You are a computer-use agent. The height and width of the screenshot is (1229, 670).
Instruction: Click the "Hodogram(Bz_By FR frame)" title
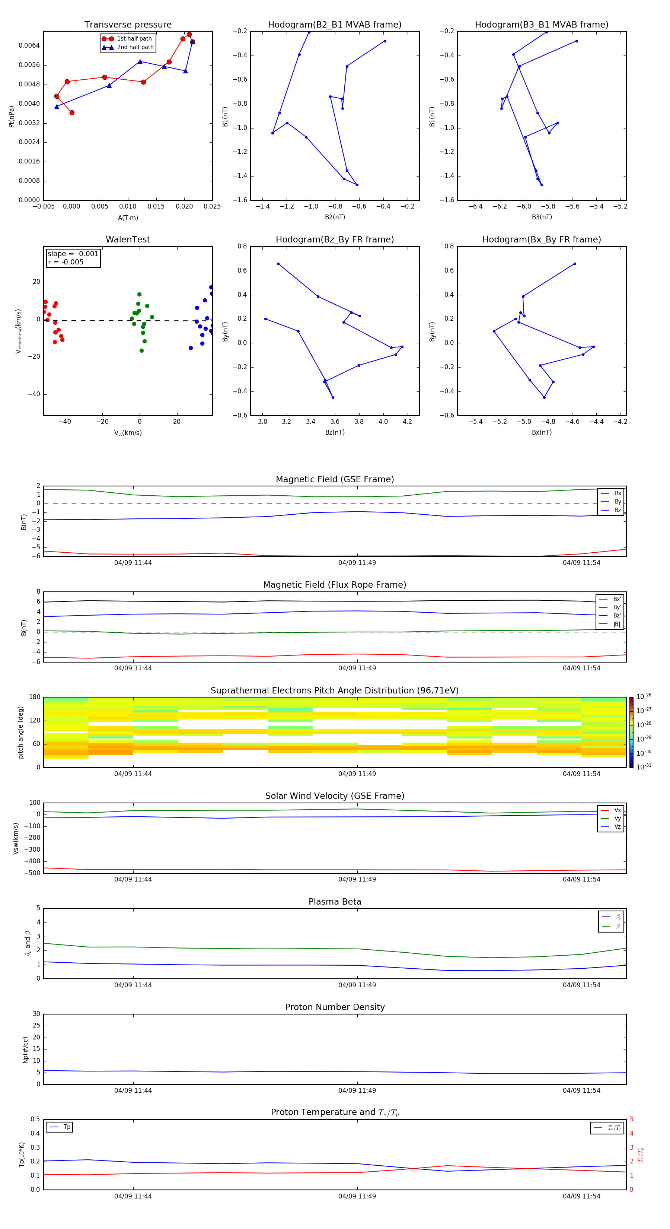click(x=335, y=239)
